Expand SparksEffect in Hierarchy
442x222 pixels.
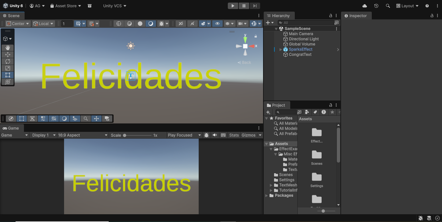[x=281, y=49]
